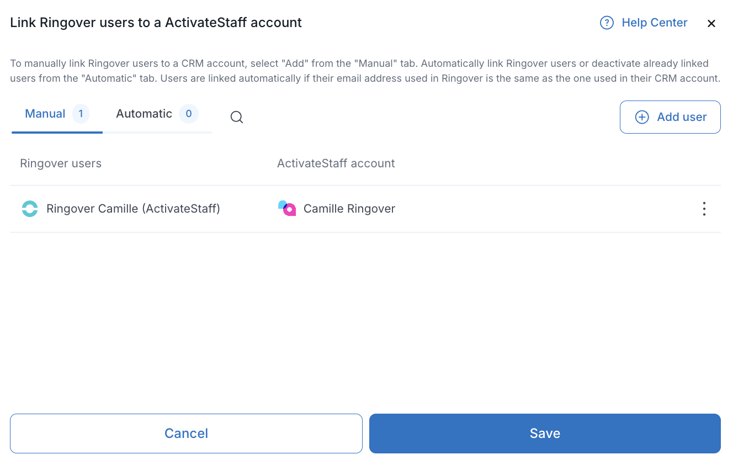The image size is (733, 465).
Task: Click the dialog title text
Action: click(x=156, y=23)
